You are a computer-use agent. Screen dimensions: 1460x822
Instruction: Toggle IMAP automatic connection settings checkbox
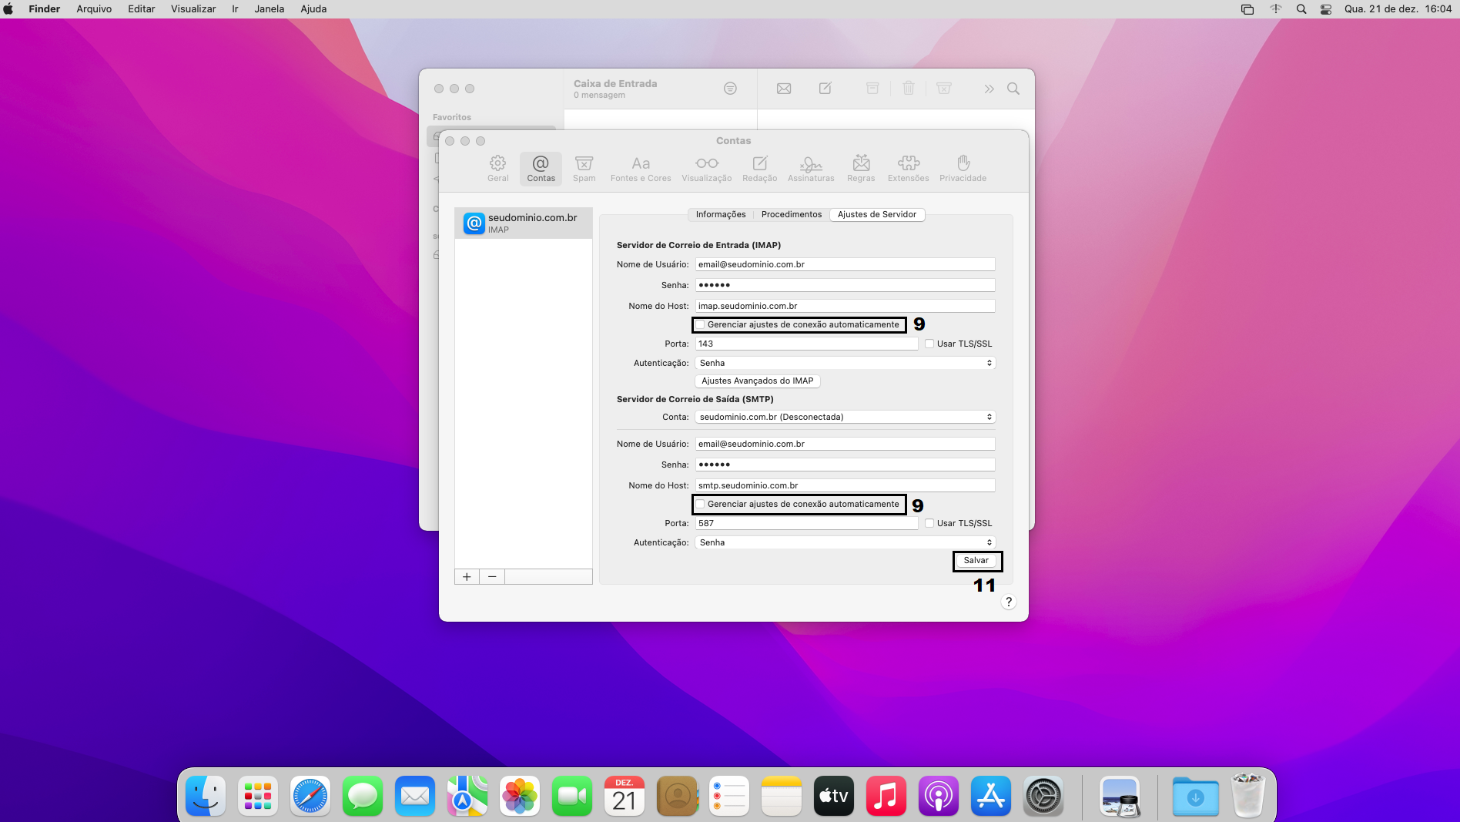coord(701,325)
